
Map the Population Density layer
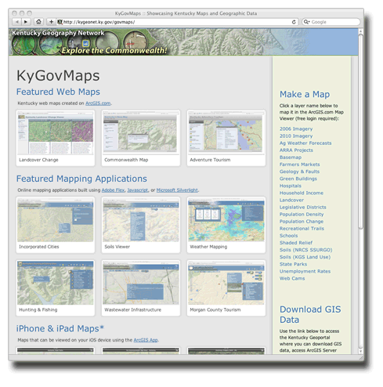click(x=302, y=214)
